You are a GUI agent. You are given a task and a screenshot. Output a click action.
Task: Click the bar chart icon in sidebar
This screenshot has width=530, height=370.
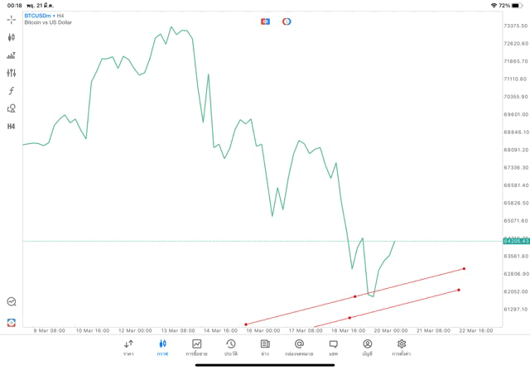click(x=12, y=55)
